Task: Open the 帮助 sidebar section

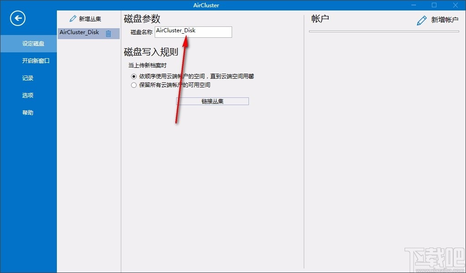Action: click(x=28, y=112)
